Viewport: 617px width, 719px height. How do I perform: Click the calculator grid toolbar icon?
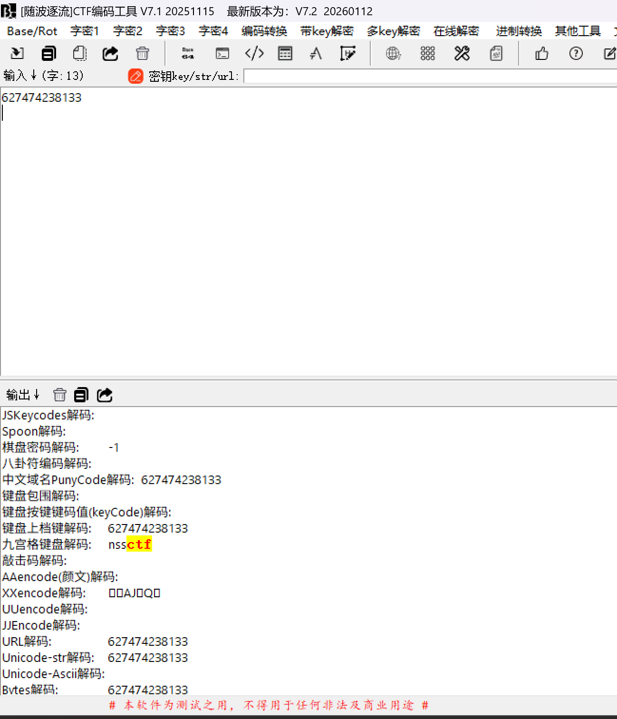[x=285, y=53]
